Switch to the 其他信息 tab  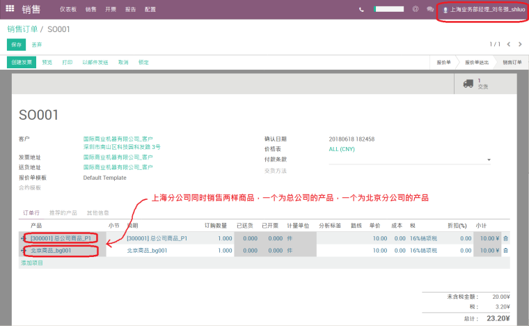coord(97,212)
